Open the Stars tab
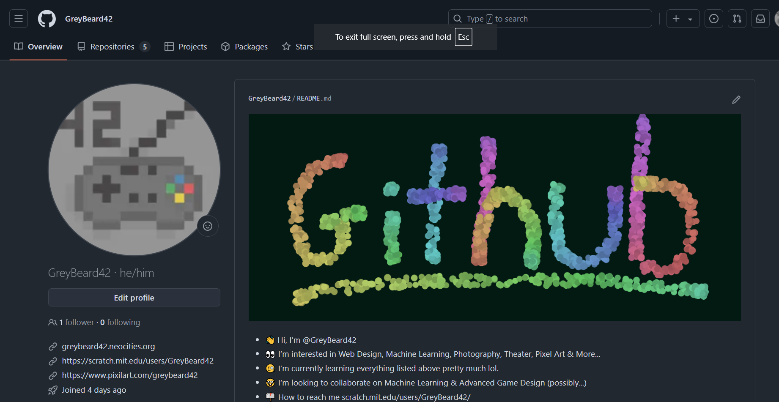This screenshot has height=402, width=779. pos(298,46)
